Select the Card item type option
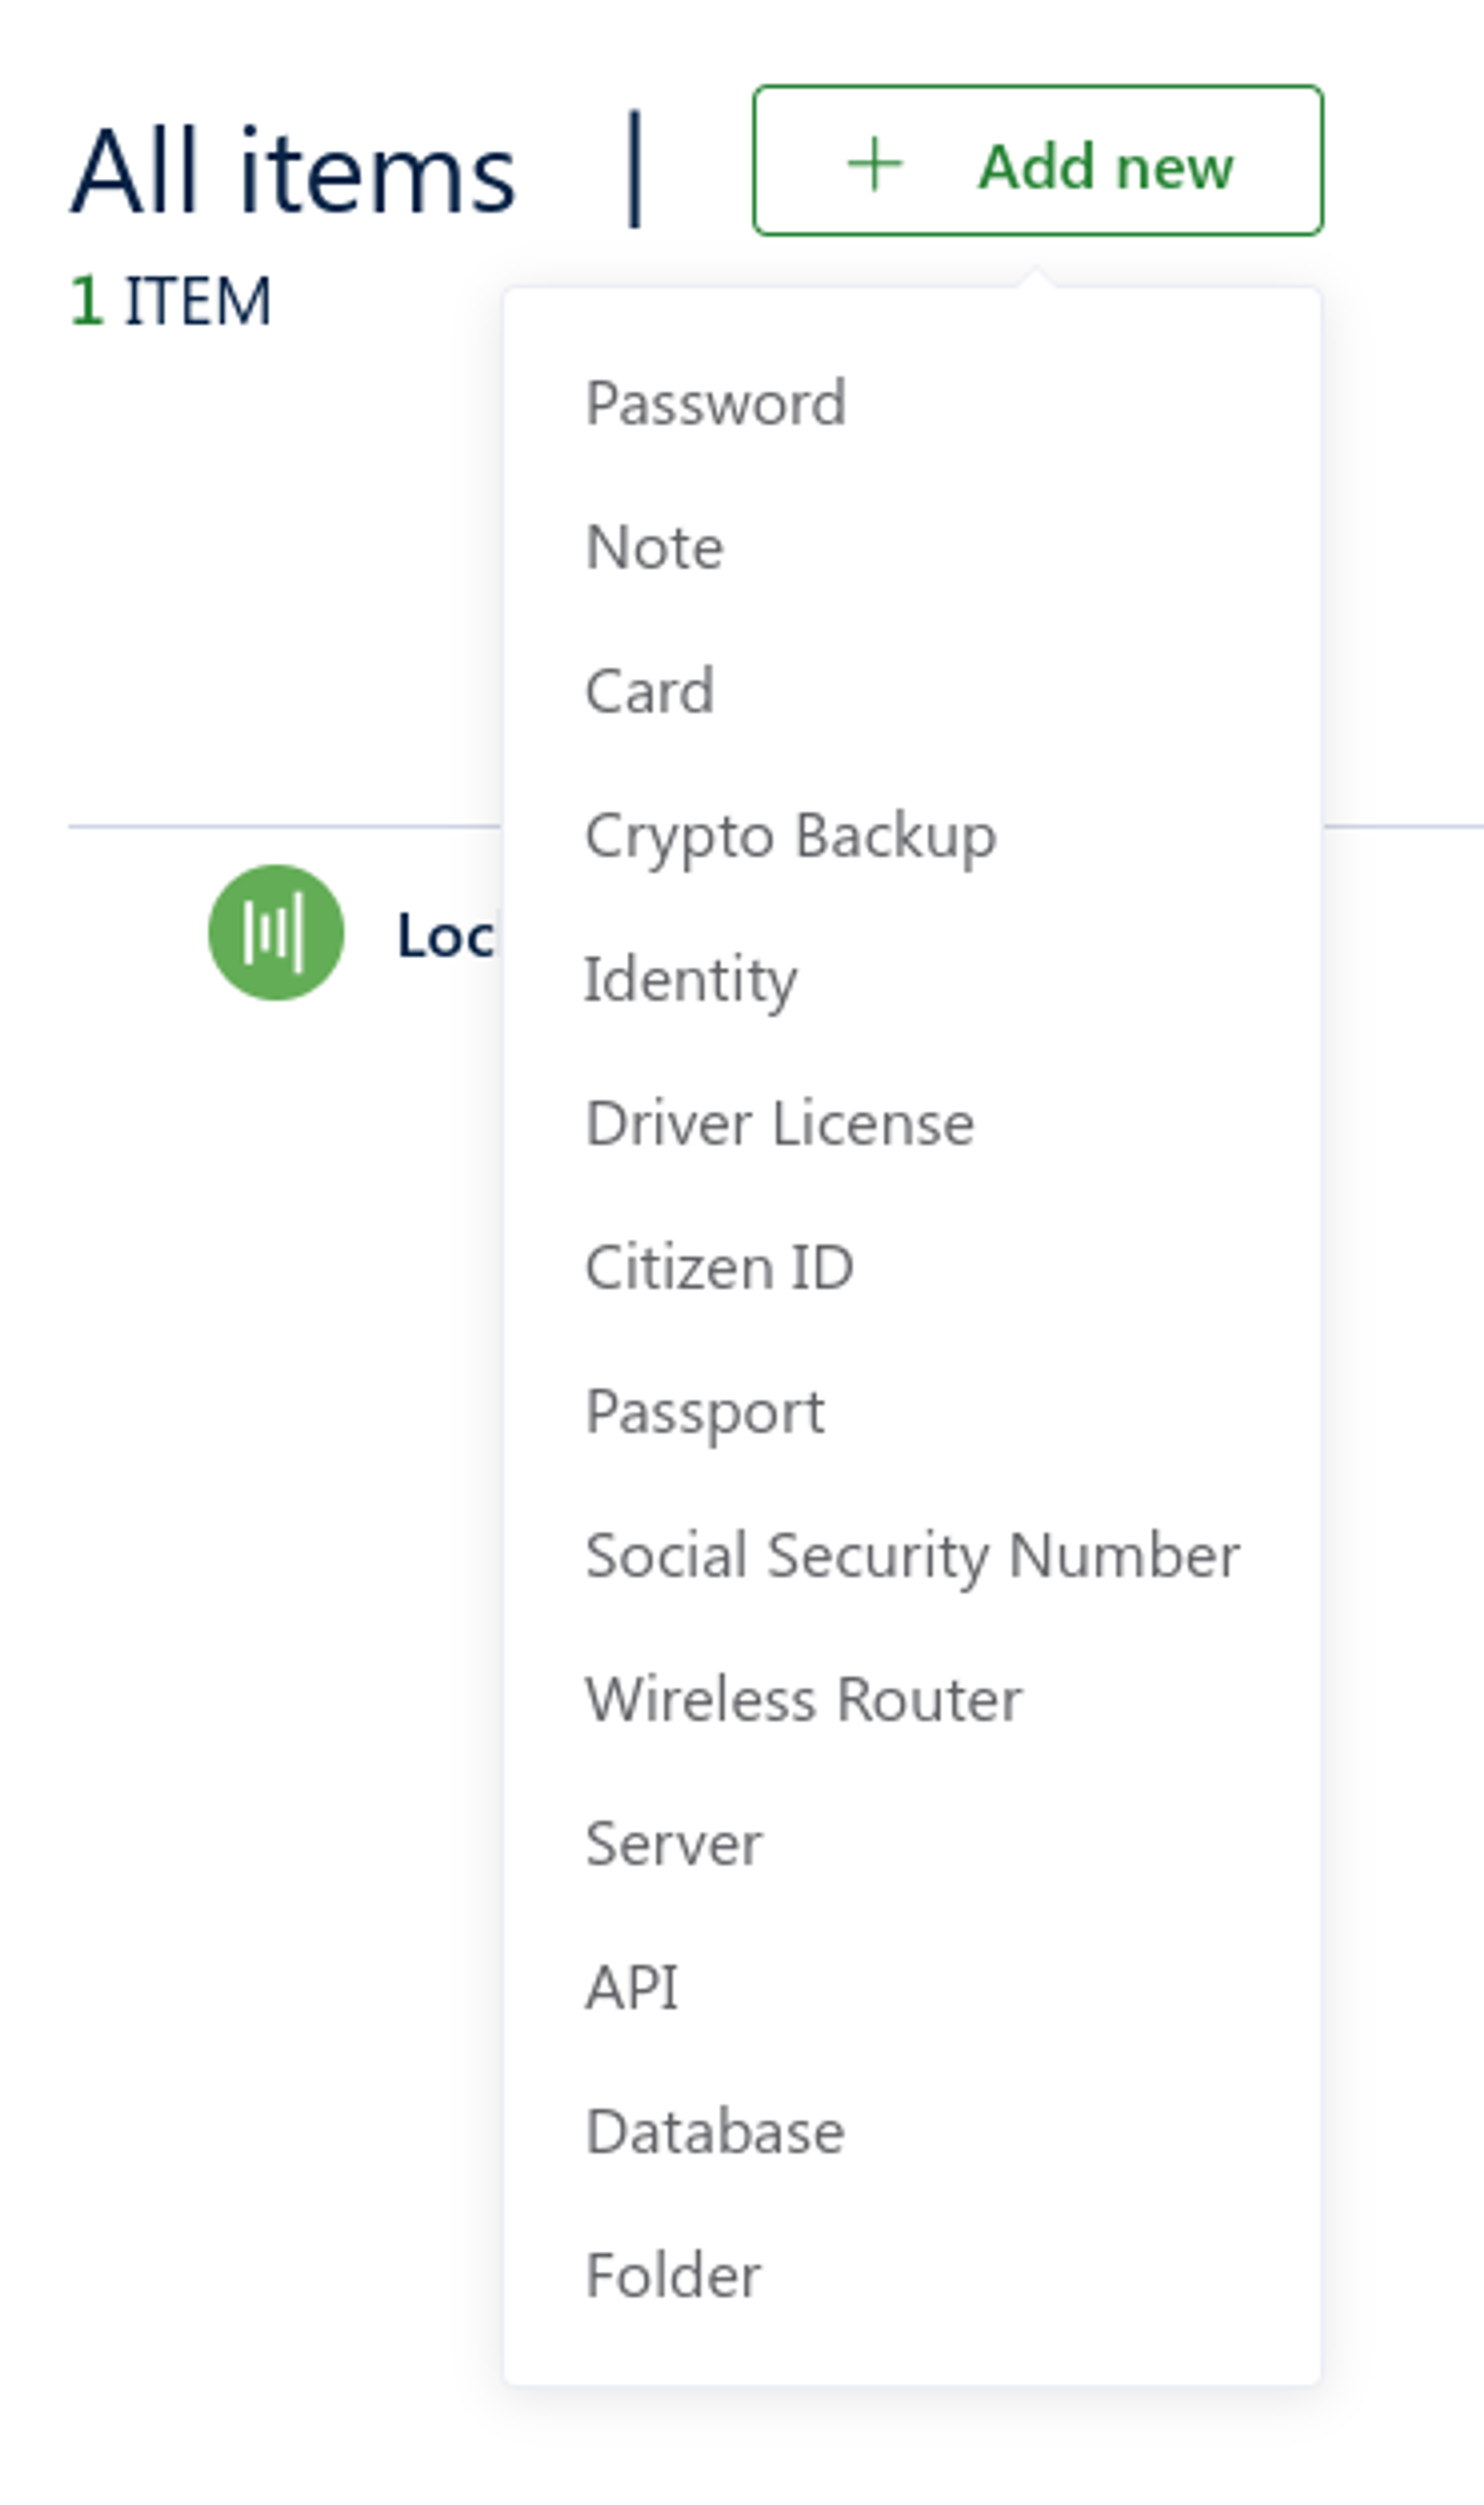Screen dimensions: 1484x2505 pos(652,689)
